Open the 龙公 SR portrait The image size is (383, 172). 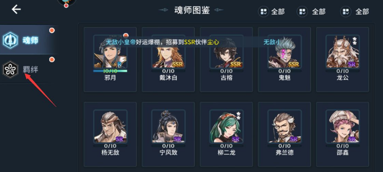tap(343, 52)
